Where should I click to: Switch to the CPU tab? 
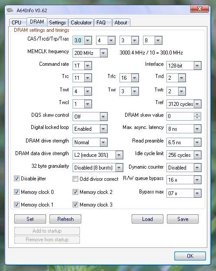17,23
